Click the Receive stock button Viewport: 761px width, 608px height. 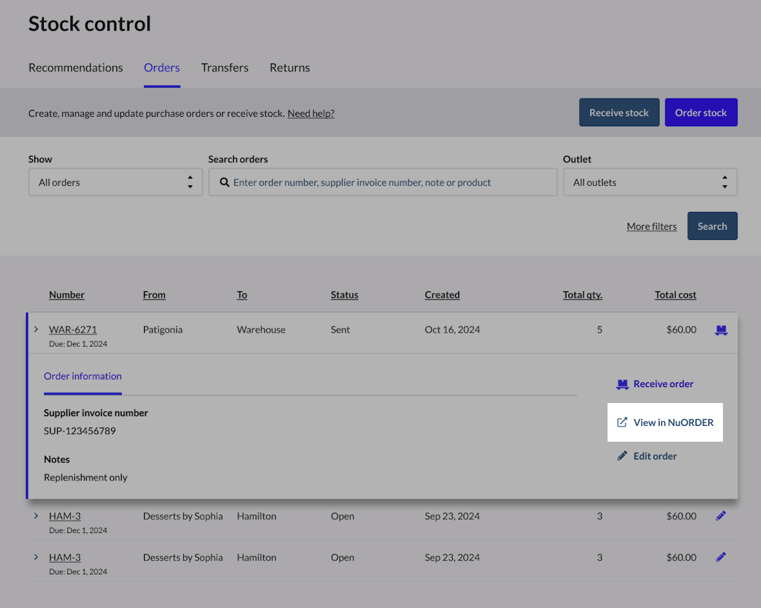(x=619, y=112)
